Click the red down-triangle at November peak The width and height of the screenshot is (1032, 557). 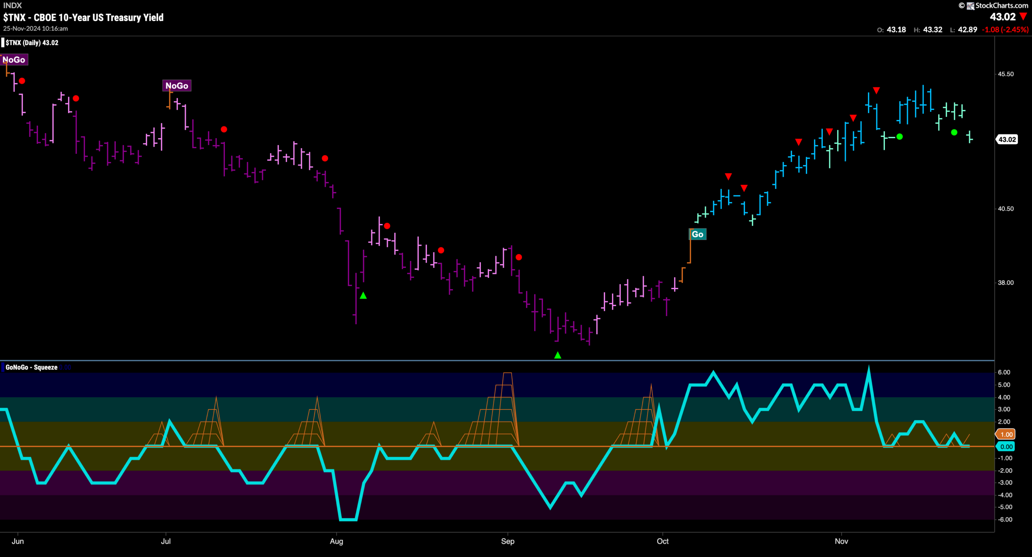(x=876, y=90)
